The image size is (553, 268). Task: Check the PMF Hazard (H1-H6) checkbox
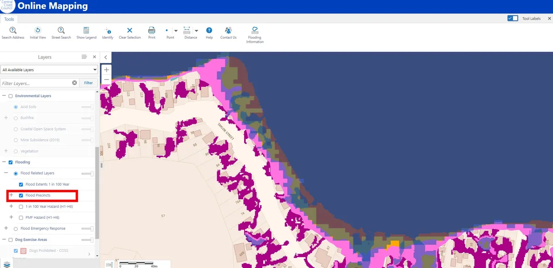21,217
